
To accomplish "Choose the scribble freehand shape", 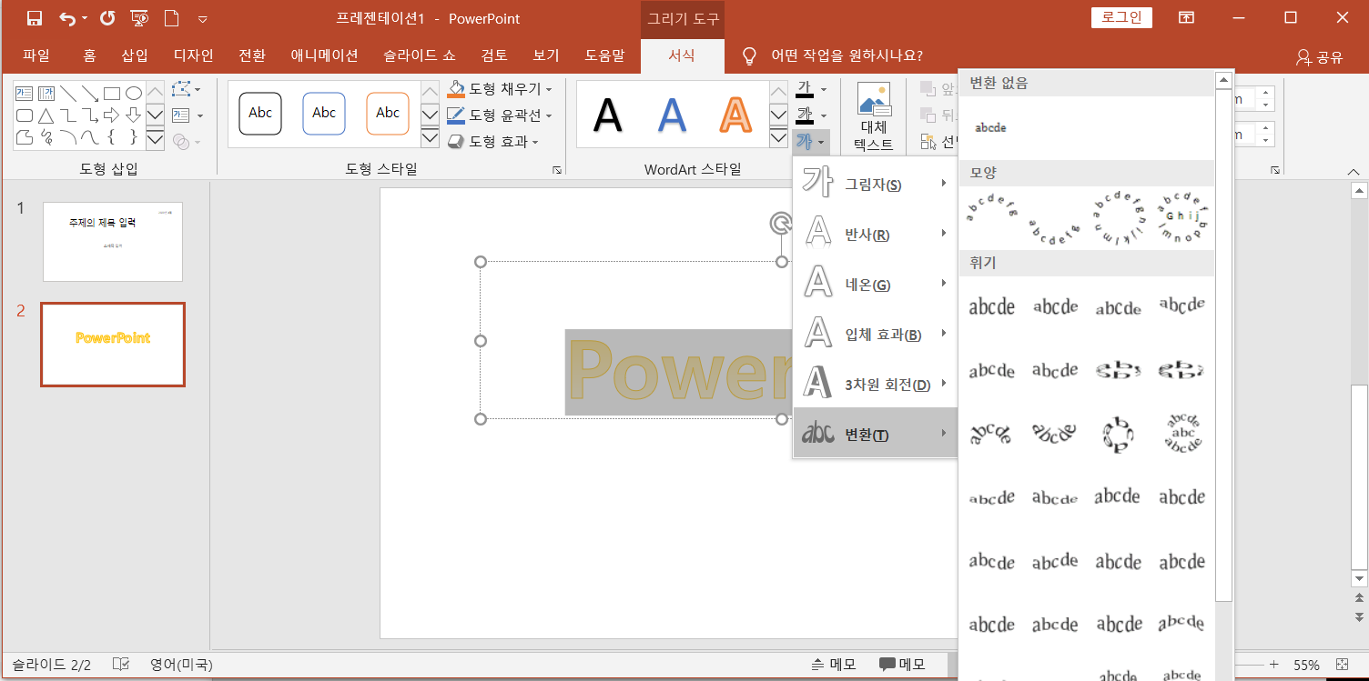I will click(x=46, y=137).
